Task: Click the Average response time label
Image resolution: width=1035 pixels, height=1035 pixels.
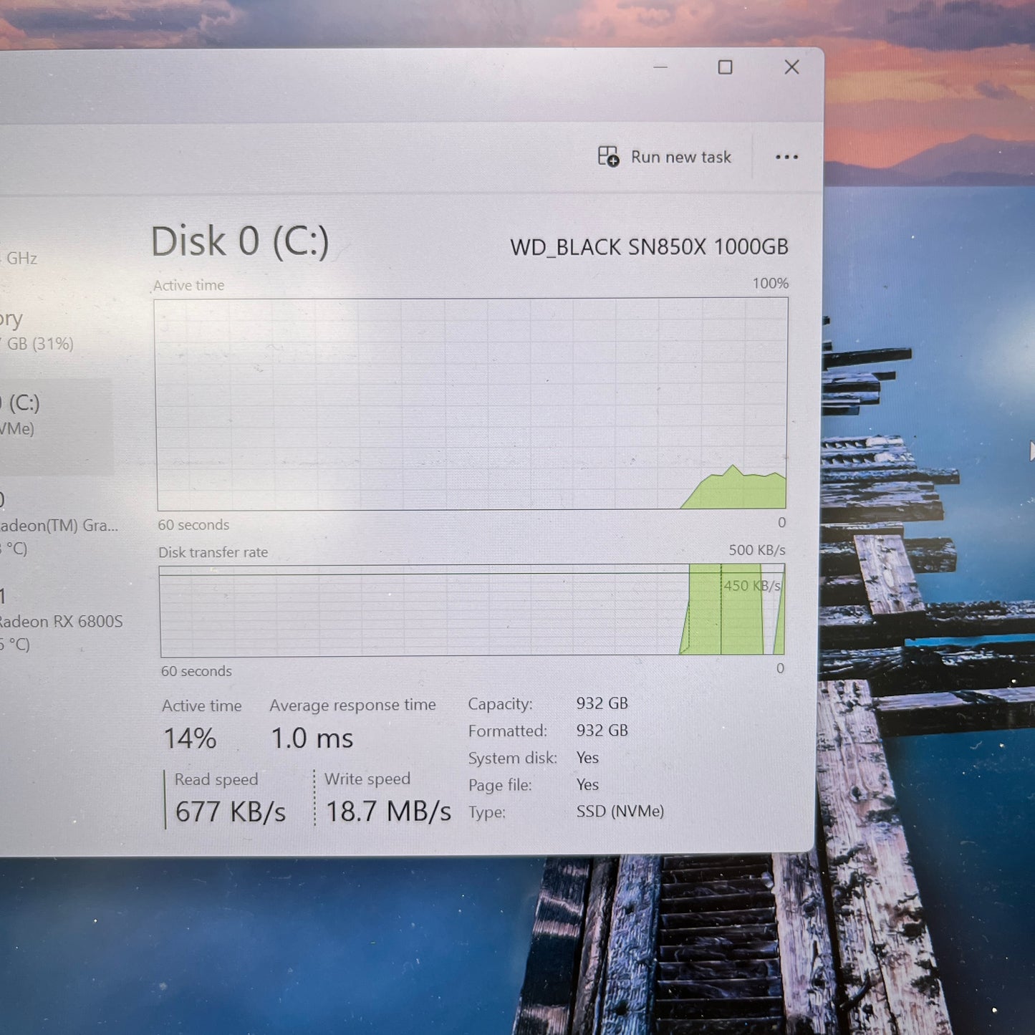Action: (352, 705)
